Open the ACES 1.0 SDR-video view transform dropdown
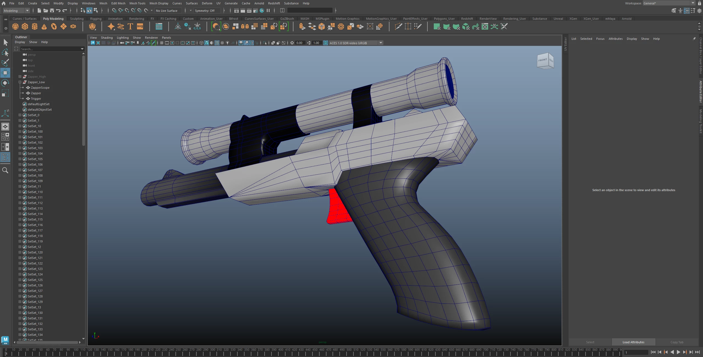 tap(381, 43)
